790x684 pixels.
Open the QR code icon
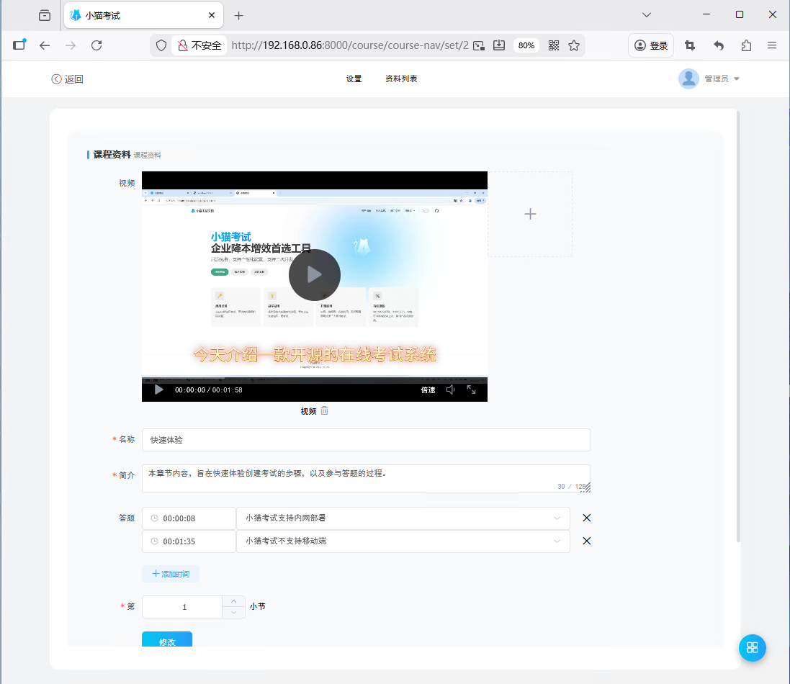[x=554, y=45]
